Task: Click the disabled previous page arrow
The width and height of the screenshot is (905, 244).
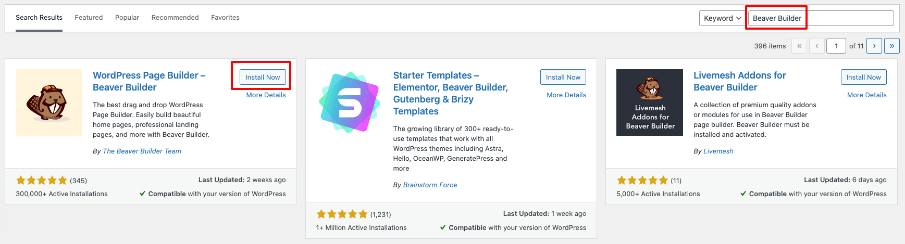Action: [x=816, y=46]
